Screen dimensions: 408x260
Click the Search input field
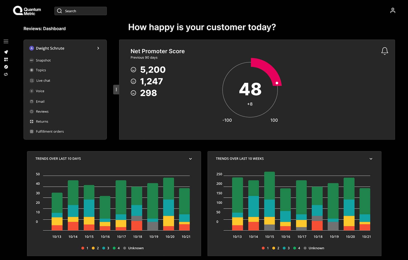81,11
